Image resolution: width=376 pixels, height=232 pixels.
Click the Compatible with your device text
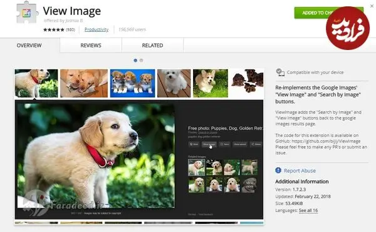pos(315,73)
